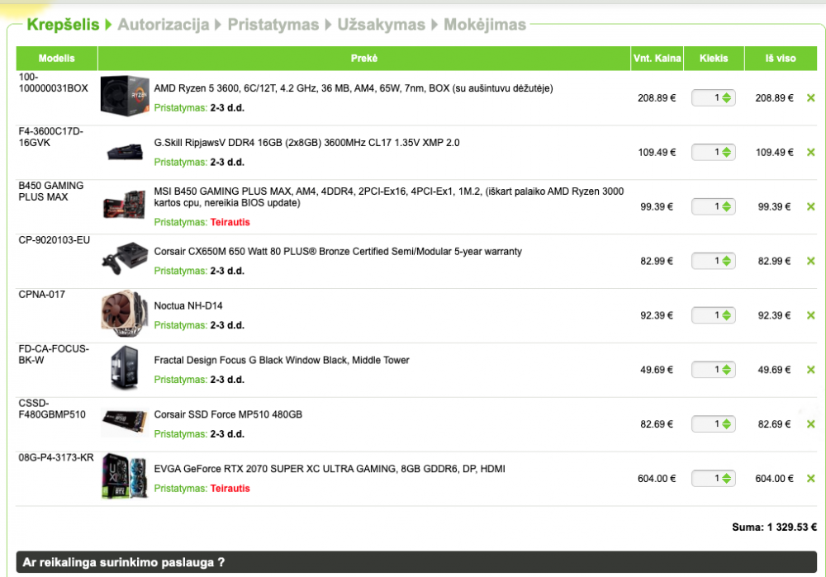Click the EVGA RTX 2070 product thumbnail
This screenshot has height=577, width=826.
[124, 478]
